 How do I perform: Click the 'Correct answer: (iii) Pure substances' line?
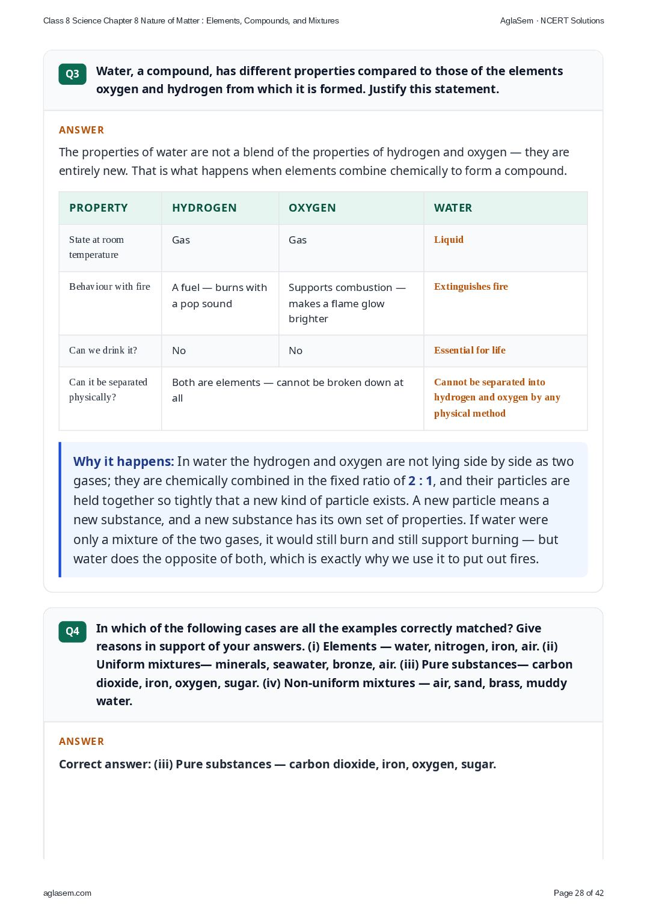click(x=278, y=764)
